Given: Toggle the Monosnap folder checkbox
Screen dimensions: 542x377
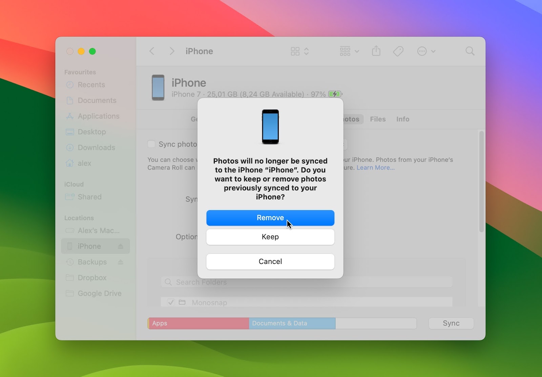Looking at the screenshot, I should [171, 302].
